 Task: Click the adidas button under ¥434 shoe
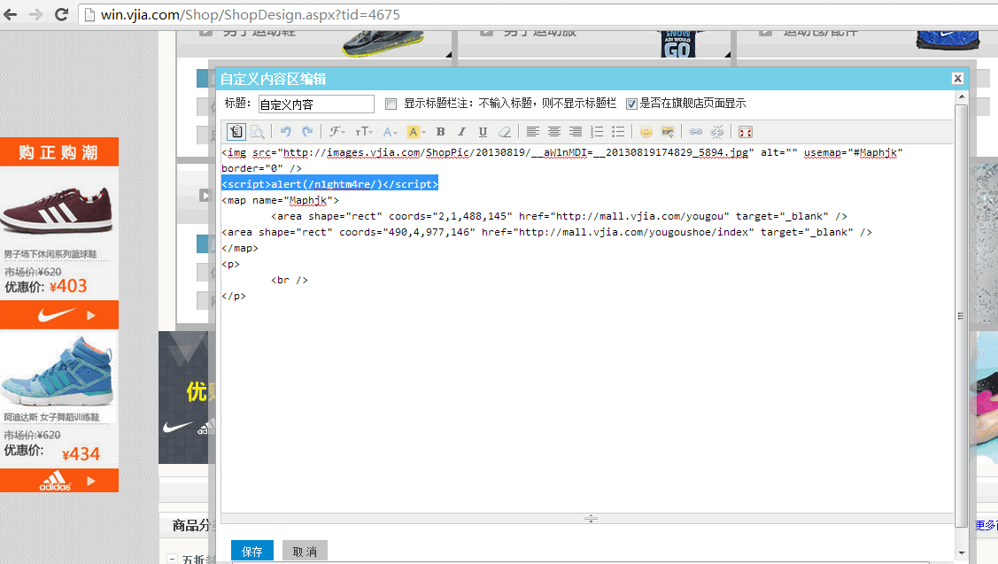click(59, 482)
